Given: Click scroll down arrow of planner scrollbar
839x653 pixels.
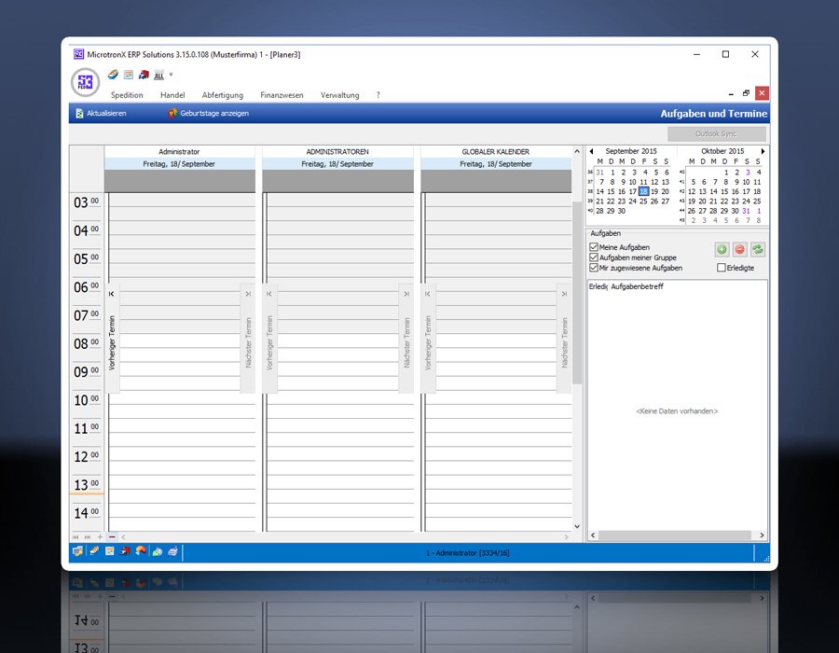Looking at the screenshot, I should [577, 526].
